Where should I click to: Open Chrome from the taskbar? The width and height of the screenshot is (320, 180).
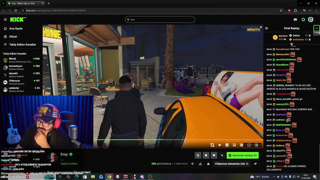coord(109,177)
